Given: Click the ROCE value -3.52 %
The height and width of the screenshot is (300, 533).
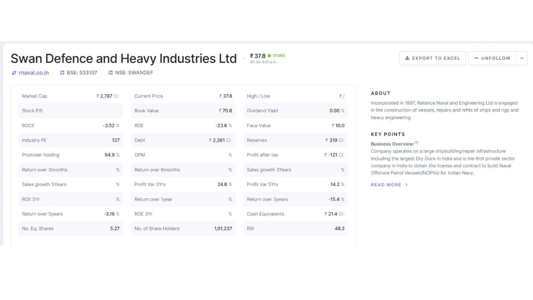Looking at the screenshot, I should pos(111,125).
